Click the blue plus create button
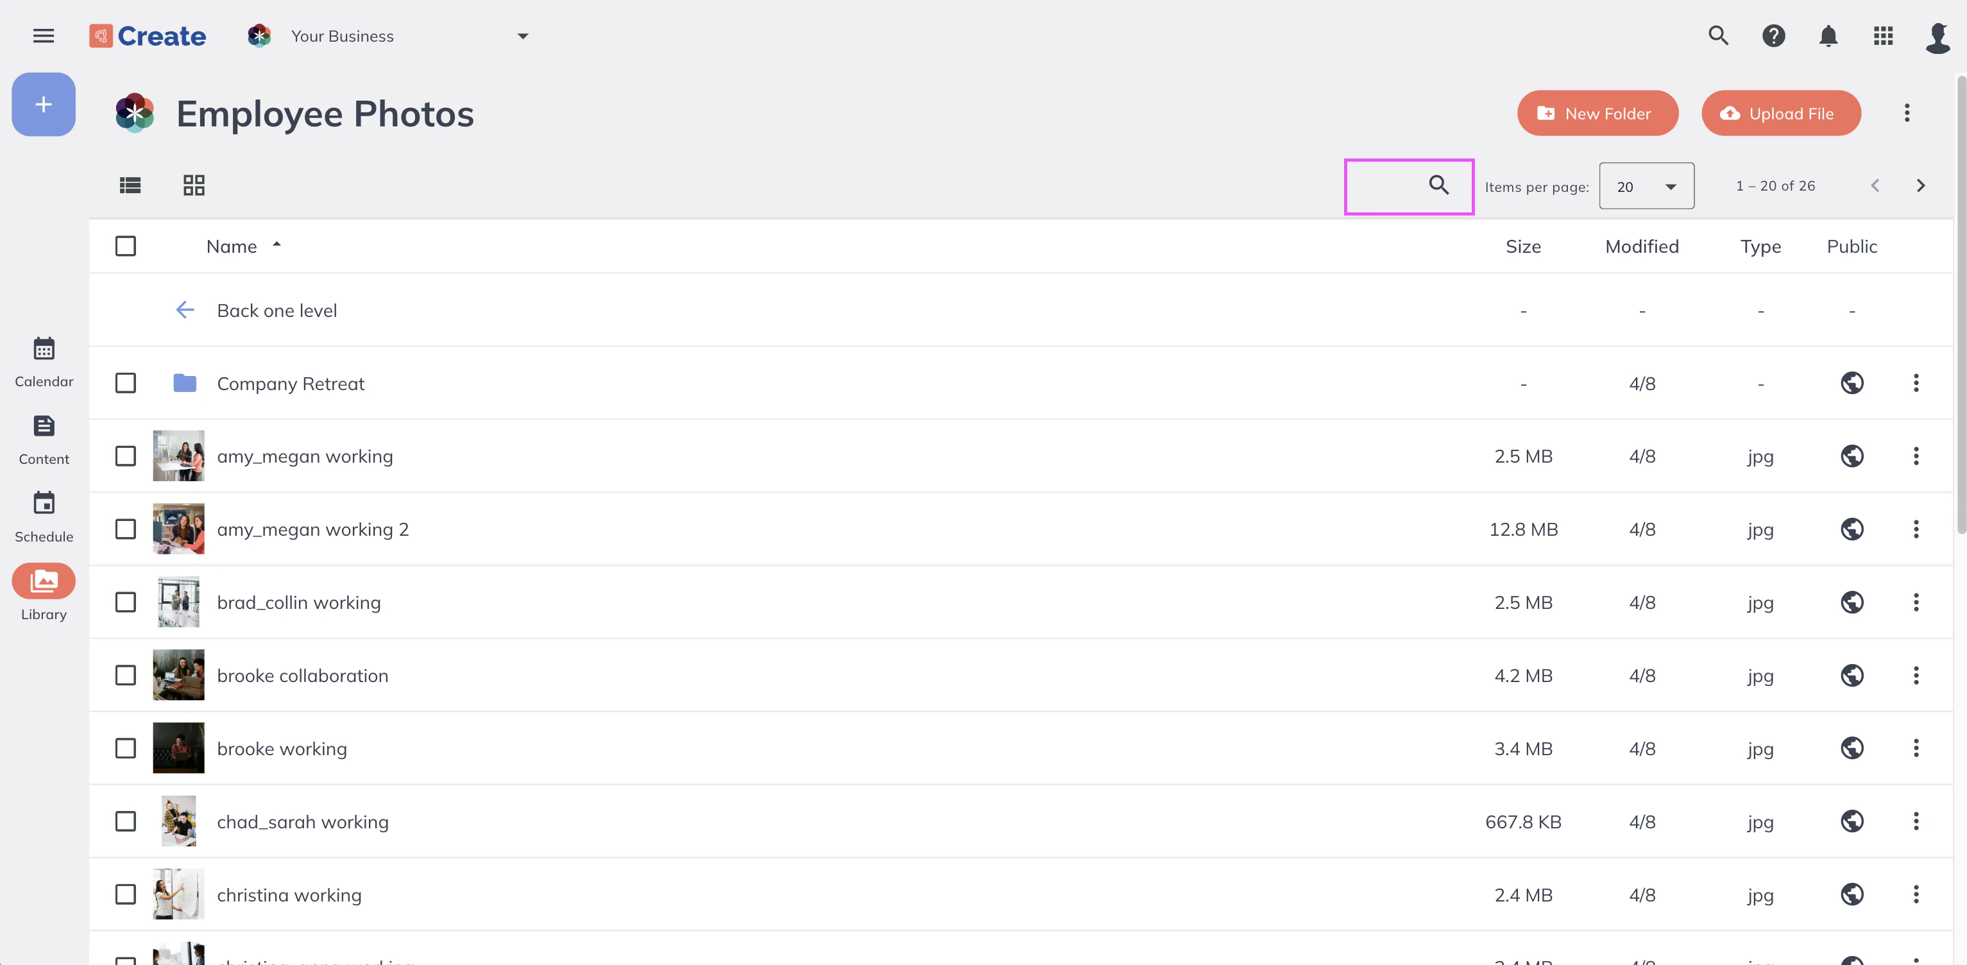1967x965 pixels. (x=44, y=105)
